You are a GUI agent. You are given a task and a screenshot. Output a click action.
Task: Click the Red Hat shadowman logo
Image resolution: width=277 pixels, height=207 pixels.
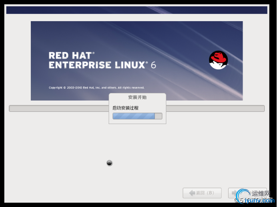point(218,60)
